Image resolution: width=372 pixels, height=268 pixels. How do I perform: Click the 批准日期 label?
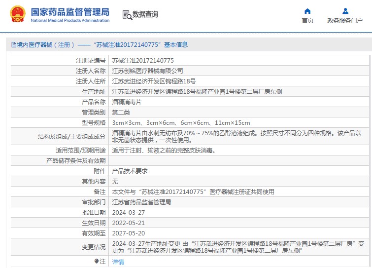[x=94, y=213]
